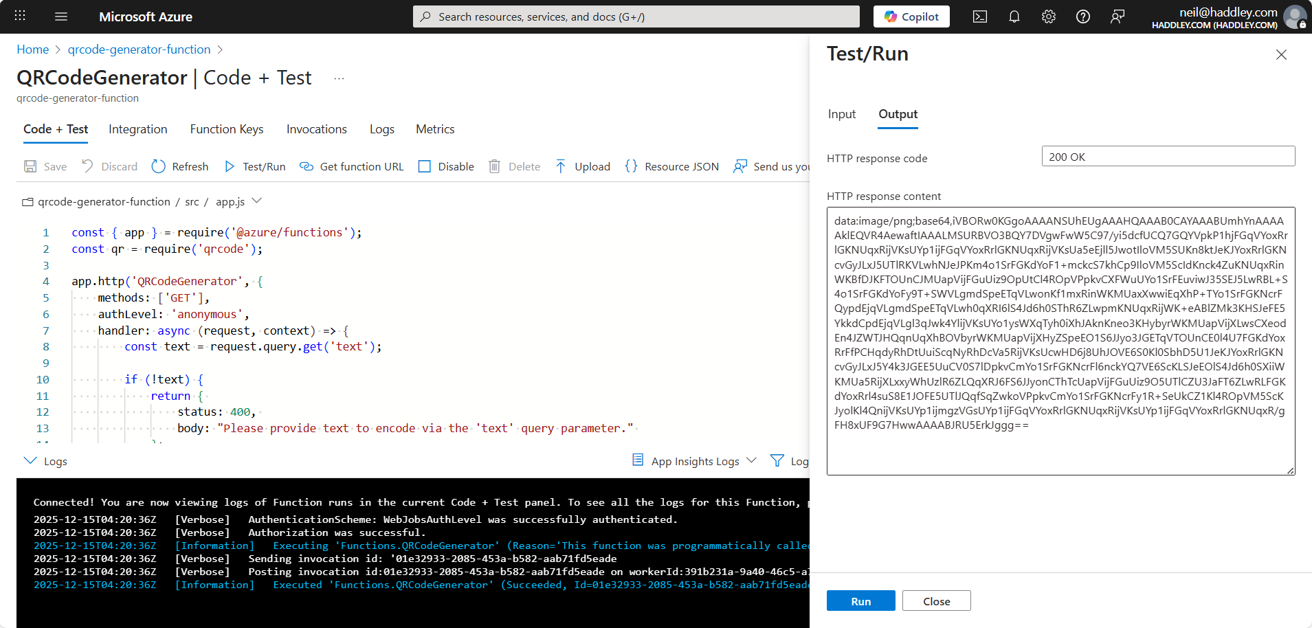The height and width of the screenshot is (628, 1312).
Task: Open the Integration tab
Action: (137, 129)
